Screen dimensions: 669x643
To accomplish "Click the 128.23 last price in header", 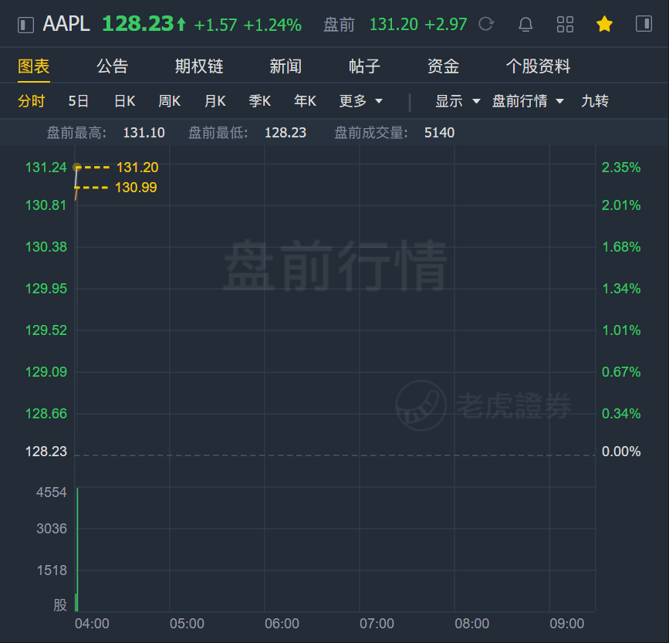I will pos(138,24).
